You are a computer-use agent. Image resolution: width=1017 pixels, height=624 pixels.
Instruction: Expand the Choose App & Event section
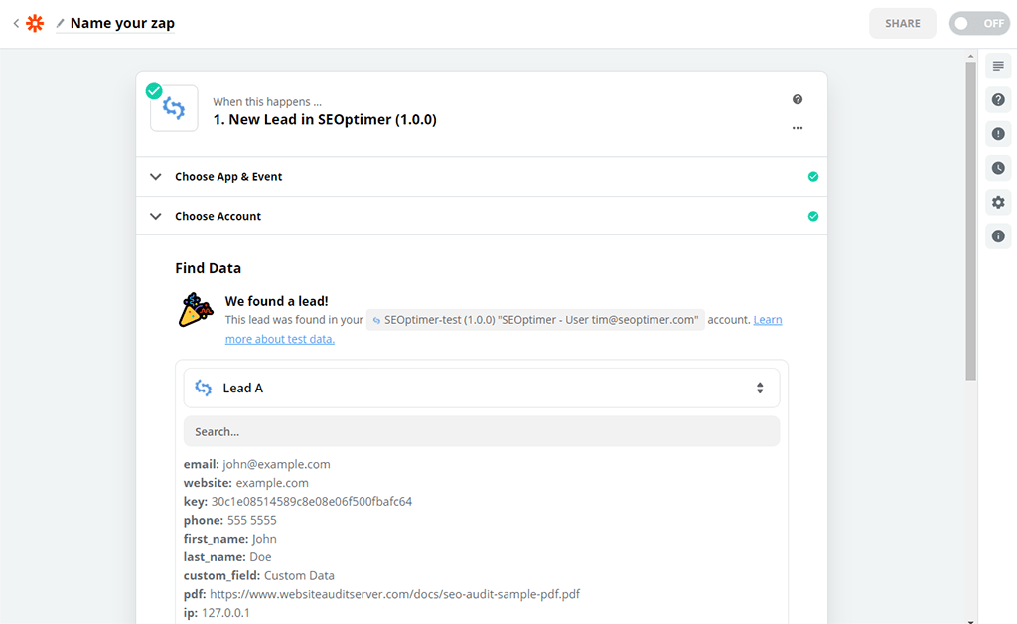coord(228,177)
